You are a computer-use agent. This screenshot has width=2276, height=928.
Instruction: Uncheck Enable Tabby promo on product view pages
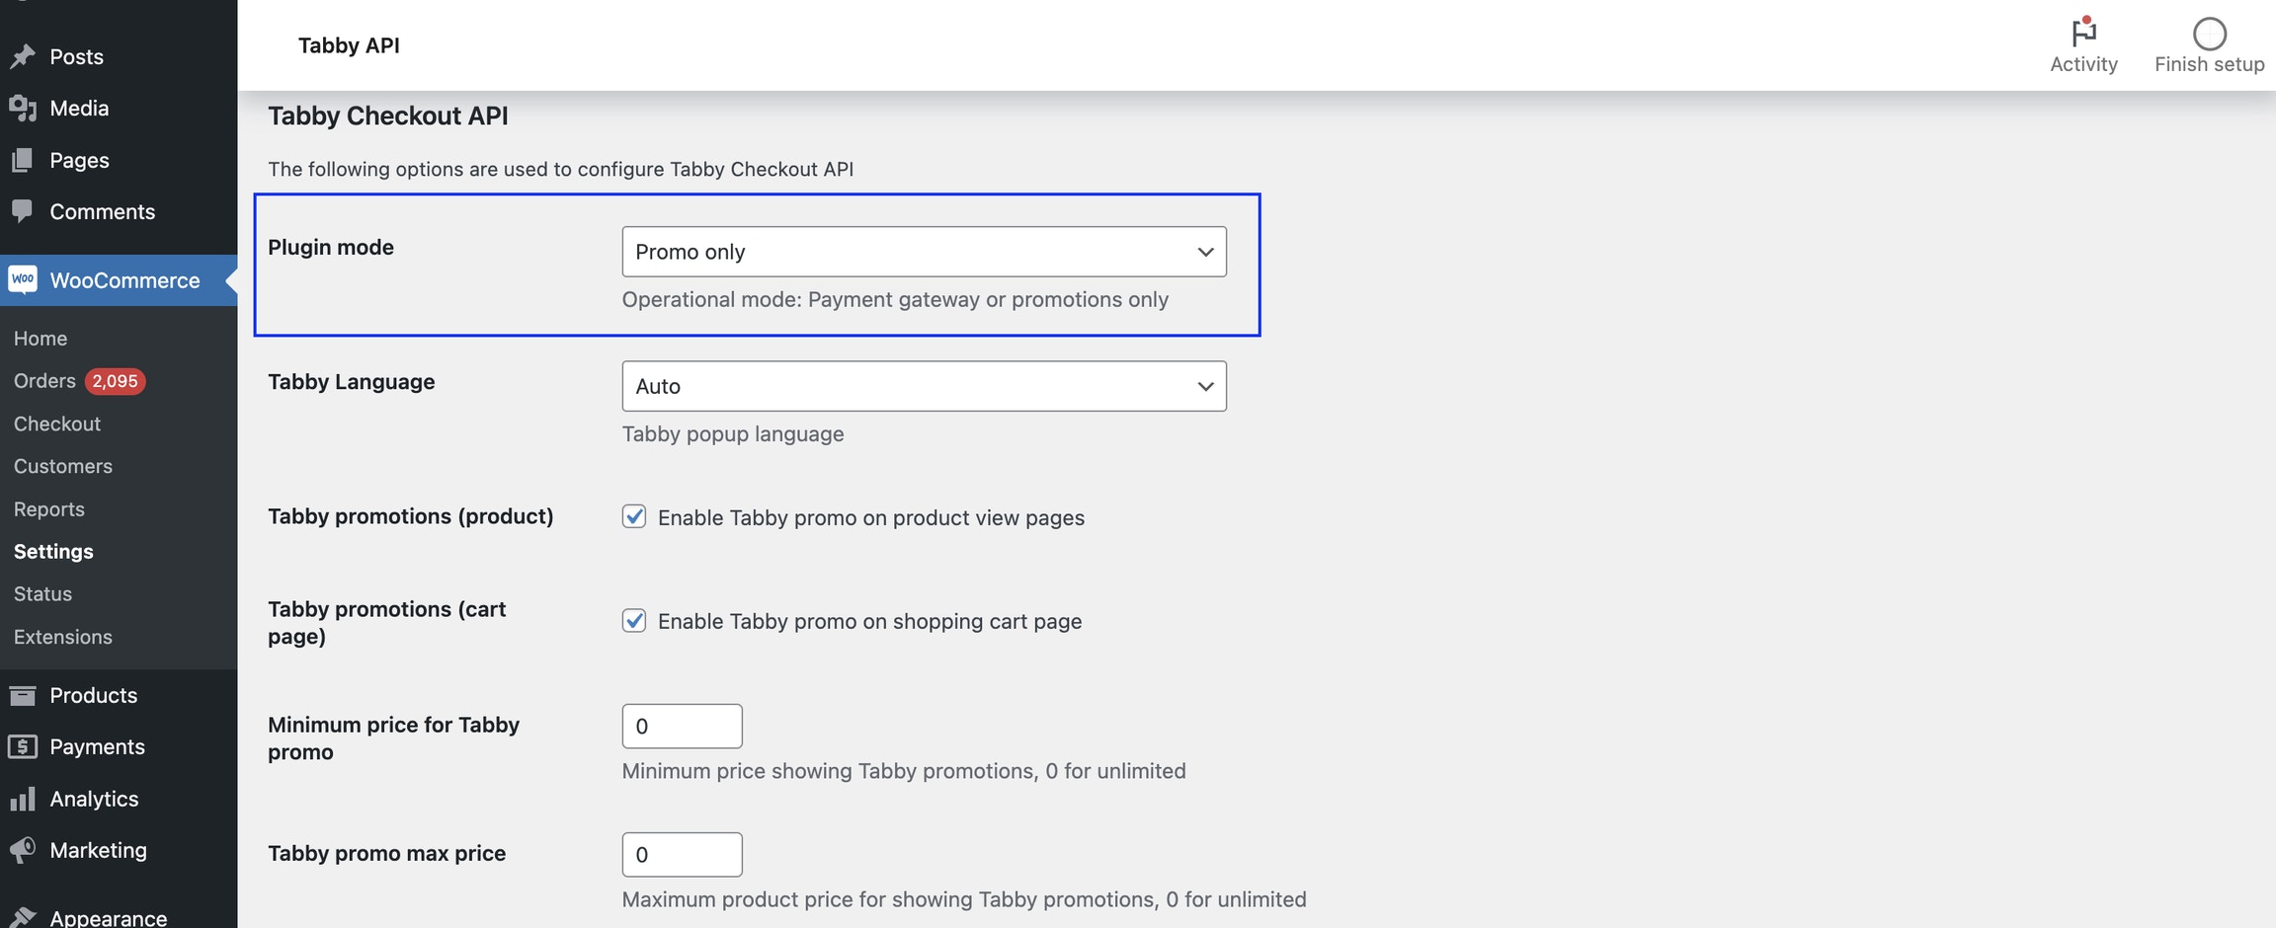[634, 516]
